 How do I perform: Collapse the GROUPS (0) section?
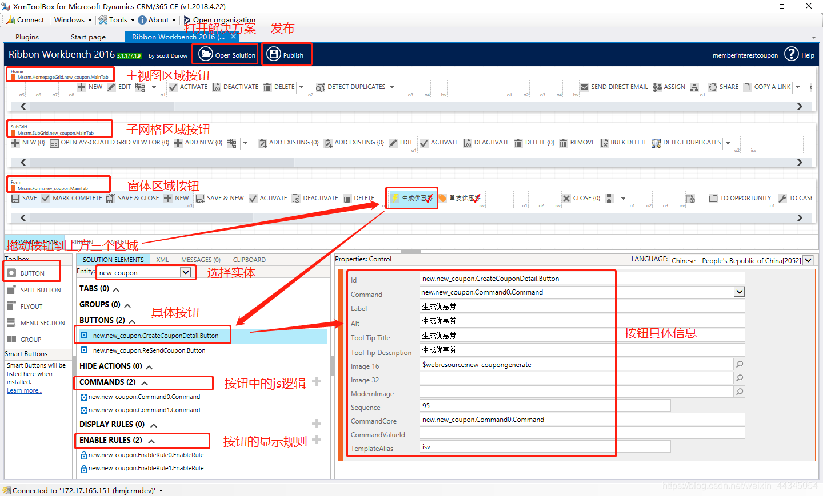[x=127, y=305]
